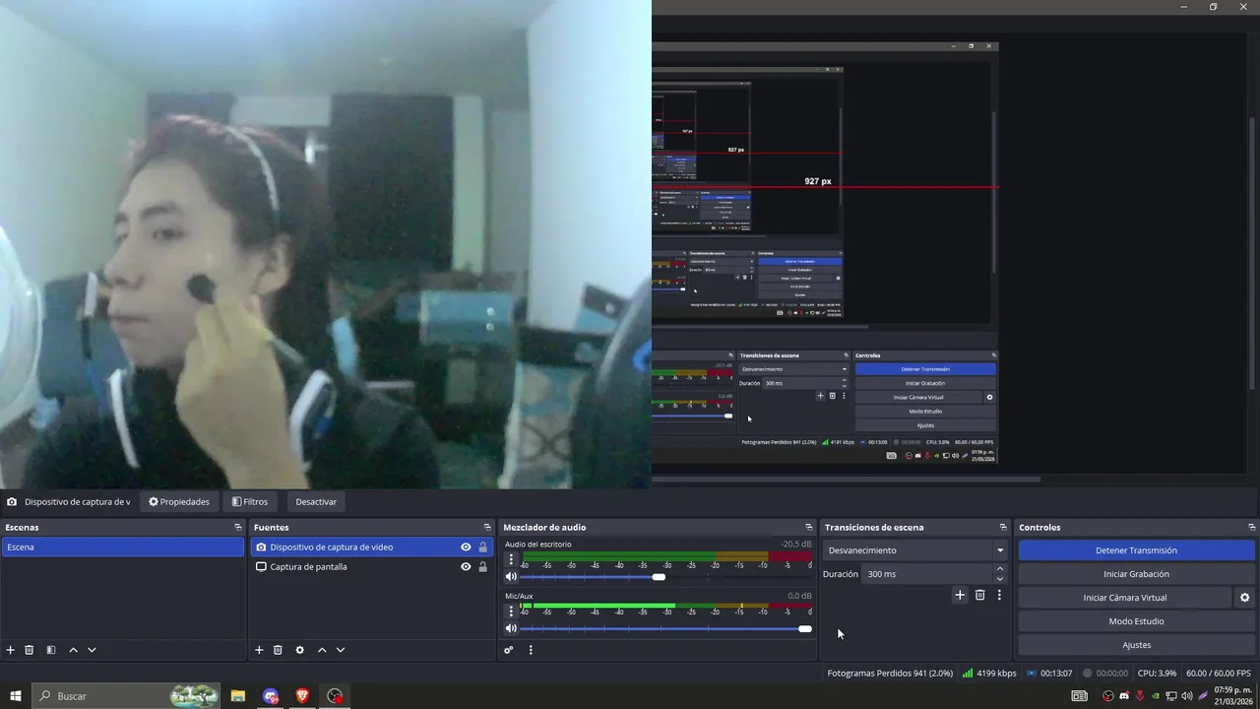Open scene filters icon in the Escenas toolbar
The image size is (1260, 709).
(x=51, y=650)
